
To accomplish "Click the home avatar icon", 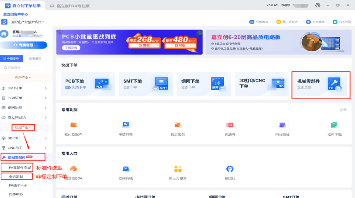I will pyautogui.click(x=4, y=34).
